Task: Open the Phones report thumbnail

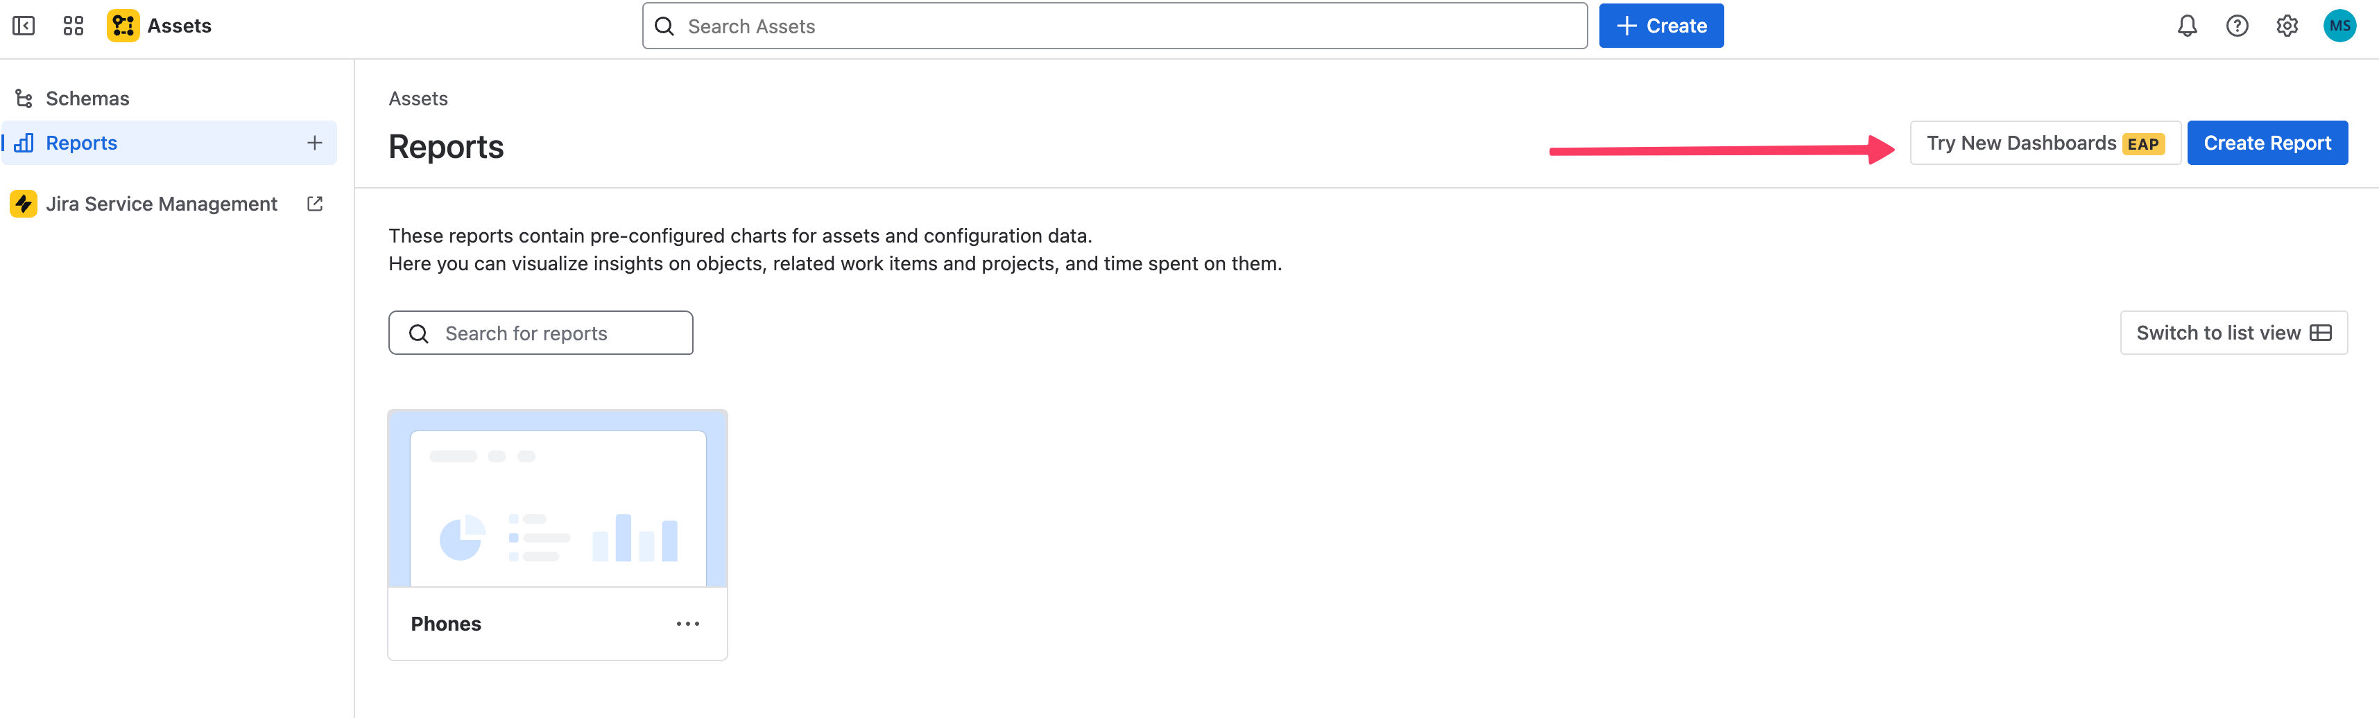Action: tap(558, 499)
